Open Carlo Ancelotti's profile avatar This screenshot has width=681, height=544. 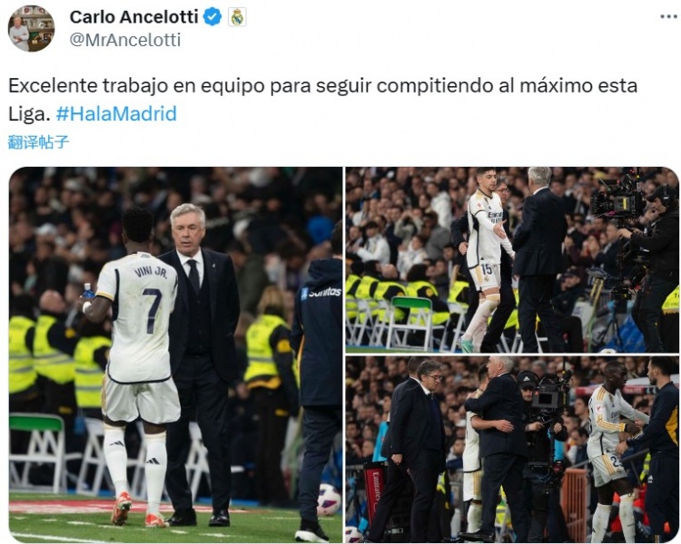[31, 29]
